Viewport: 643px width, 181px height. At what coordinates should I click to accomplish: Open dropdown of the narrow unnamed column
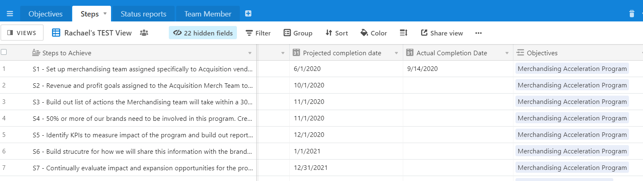click(x=283, y=53)
